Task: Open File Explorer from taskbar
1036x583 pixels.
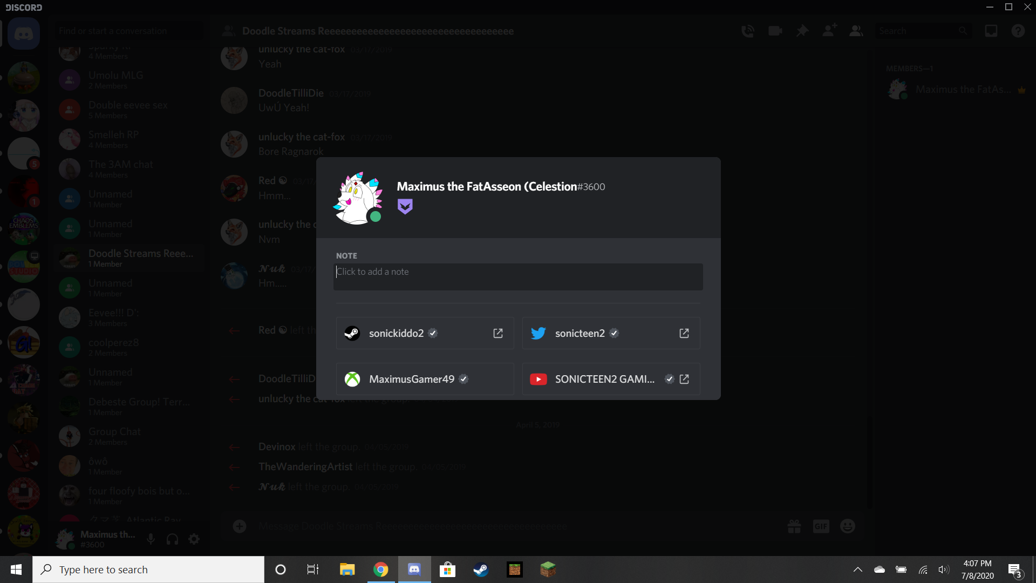Action: coord(347,570)
